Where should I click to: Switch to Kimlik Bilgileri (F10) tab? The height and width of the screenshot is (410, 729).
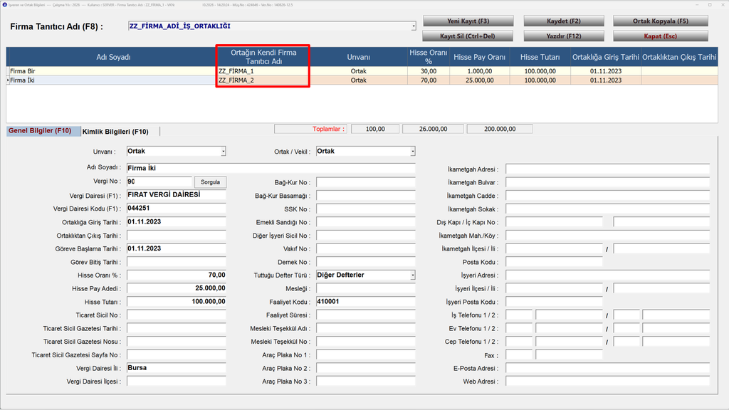[x=115, y=132]
